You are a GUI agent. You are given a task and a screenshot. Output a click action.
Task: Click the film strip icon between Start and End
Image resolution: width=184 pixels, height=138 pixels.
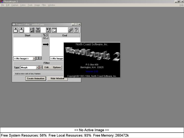[x=45, y=36]
